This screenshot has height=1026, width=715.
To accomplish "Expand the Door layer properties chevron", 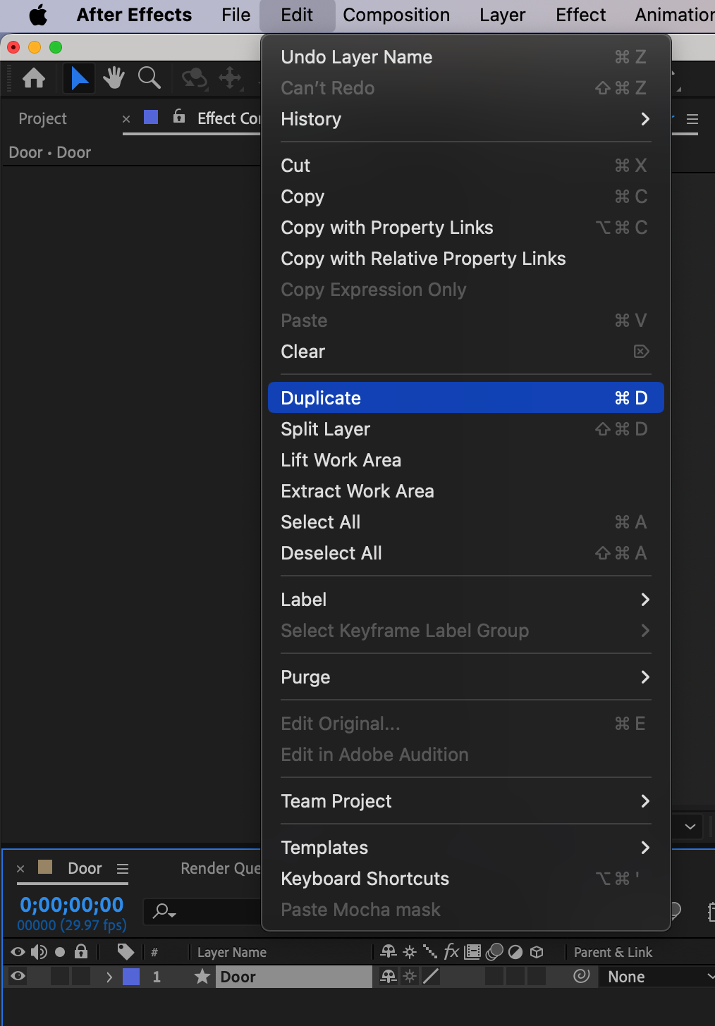I will pyautogui.click(x=109, y=977).
